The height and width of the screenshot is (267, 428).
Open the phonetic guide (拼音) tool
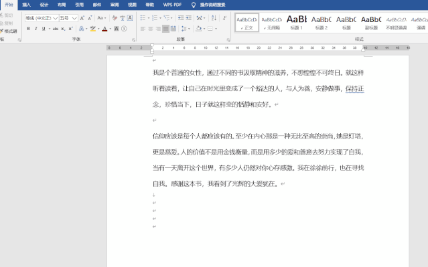pos(123,18)
